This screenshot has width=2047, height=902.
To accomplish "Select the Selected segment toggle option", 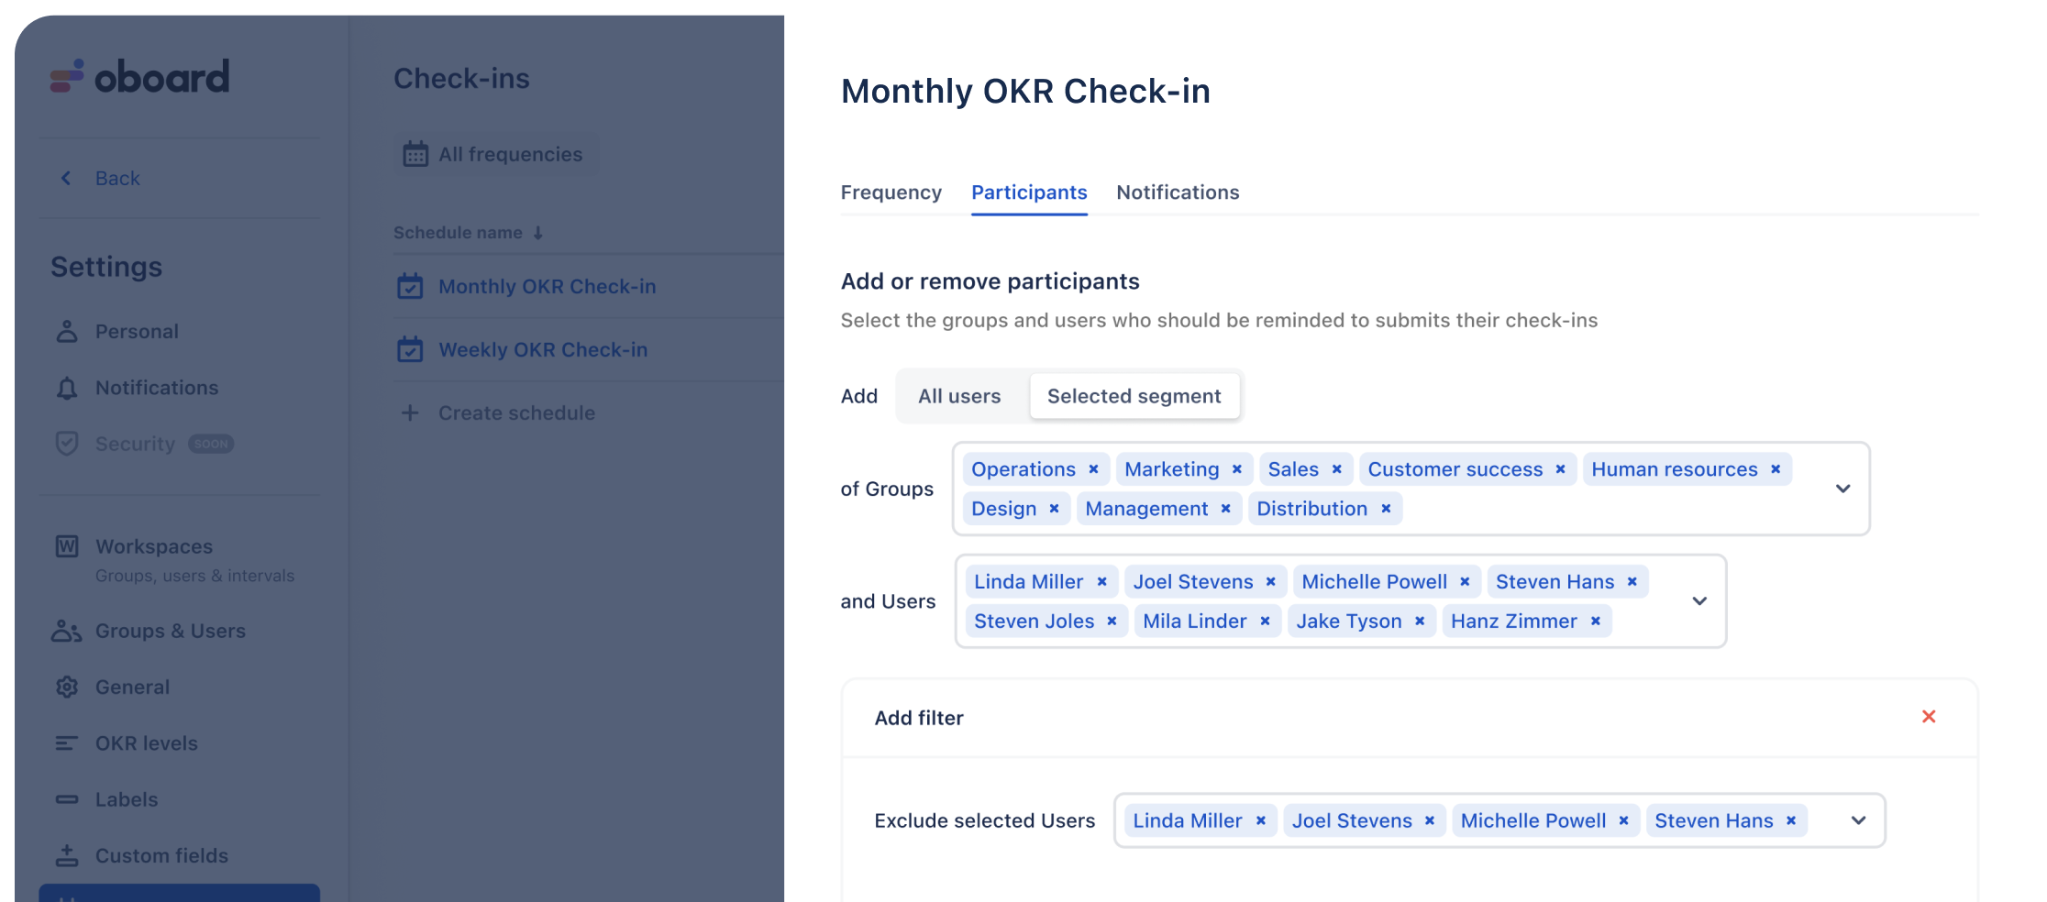I will pos(1134,396).
